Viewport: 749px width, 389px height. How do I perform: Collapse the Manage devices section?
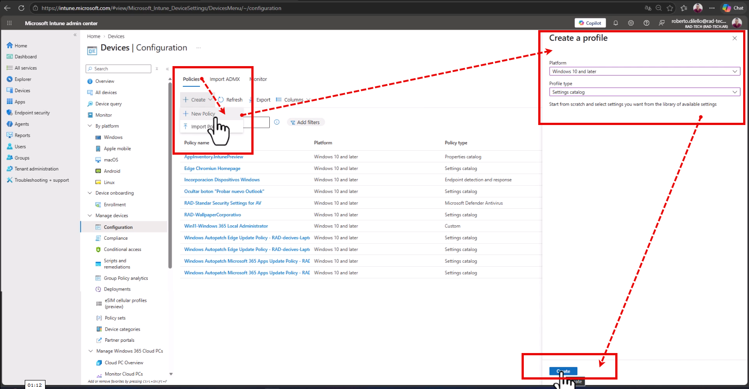[90, 215]
